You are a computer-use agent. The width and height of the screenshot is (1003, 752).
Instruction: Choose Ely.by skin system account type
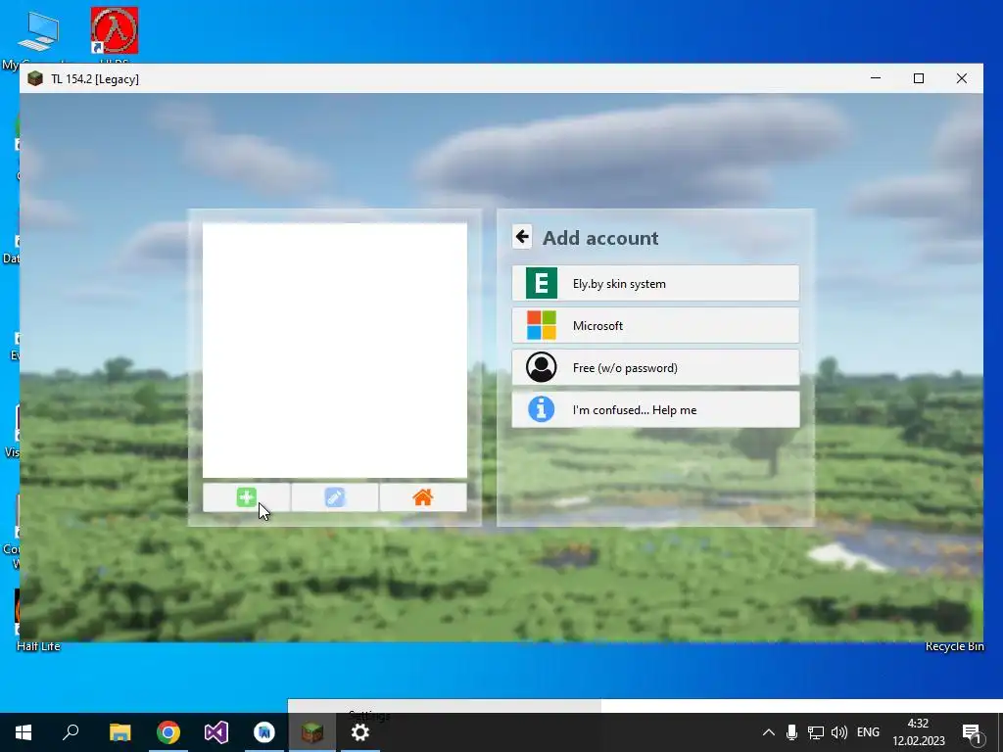tap(655, 283)
